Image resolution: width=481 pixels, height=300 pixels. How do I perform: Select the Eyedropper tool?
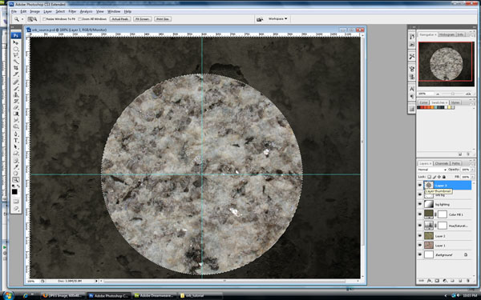(x=16, y=167)
